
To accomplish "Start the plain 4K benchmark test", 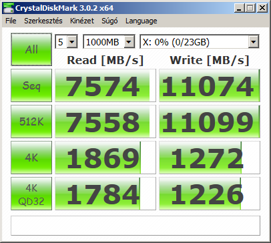I will click(31, 158).
